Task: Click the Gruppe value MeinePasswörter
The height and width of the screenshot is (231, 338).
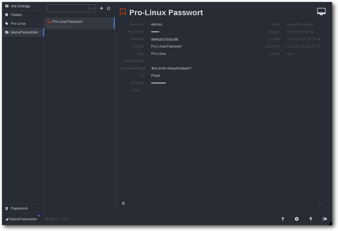Action: [x=300, y=32]
